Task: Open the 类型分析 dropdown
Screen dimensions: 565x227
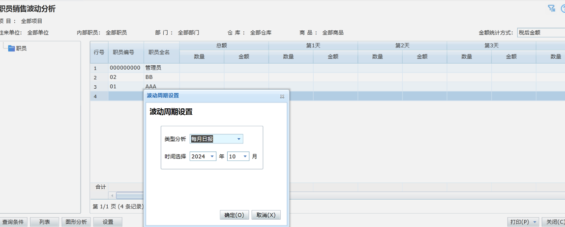Action: (239, 139)
